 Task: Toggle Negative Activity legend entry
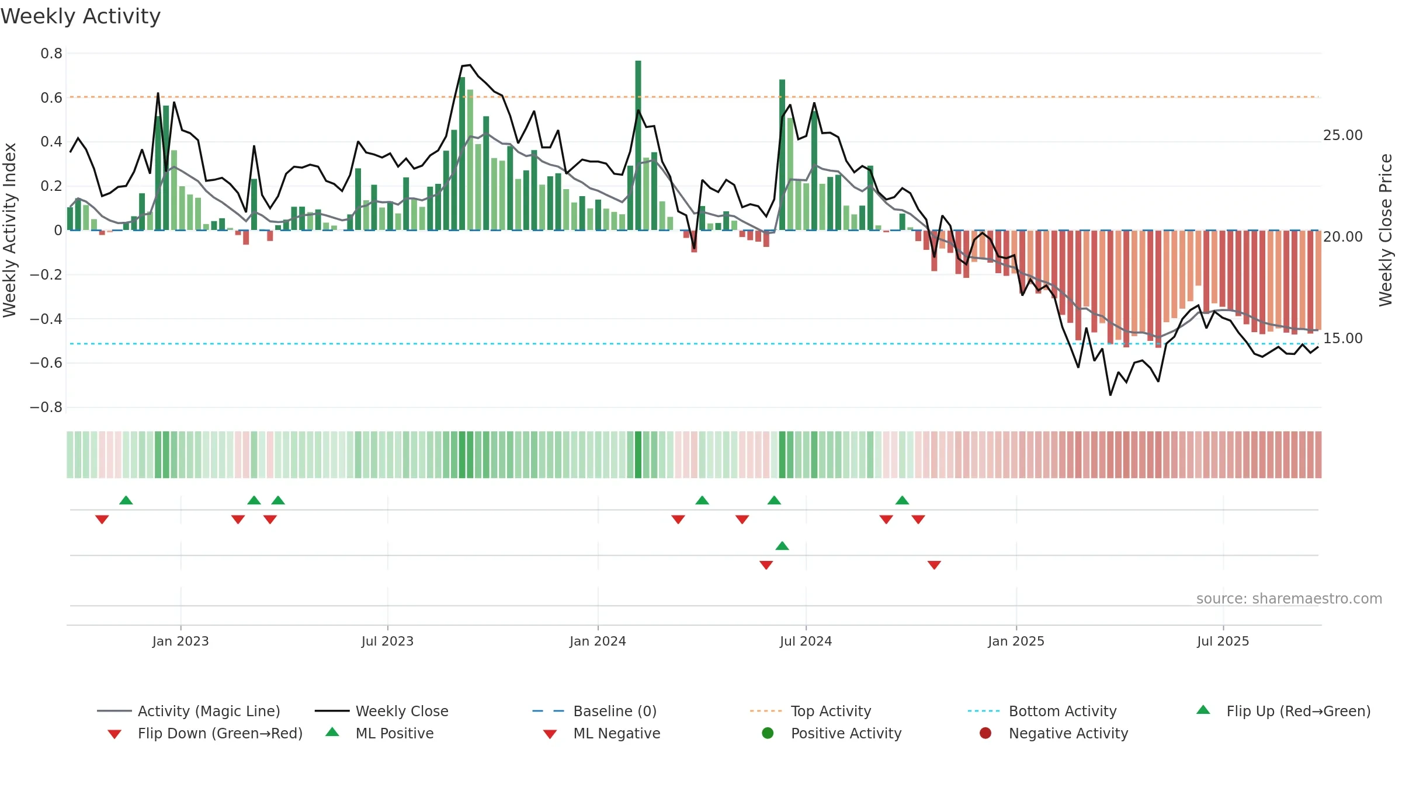click(1054, 733)
